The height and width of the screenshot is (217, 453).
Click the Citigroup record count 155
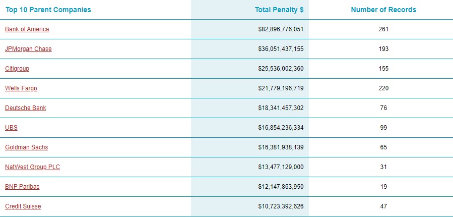383,69
